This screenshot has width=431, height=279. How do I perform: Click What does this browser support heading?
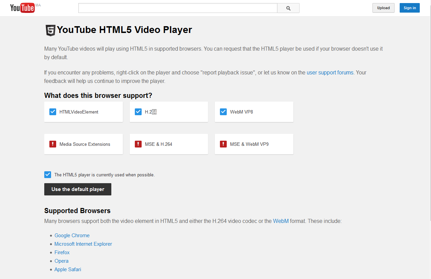98,95
